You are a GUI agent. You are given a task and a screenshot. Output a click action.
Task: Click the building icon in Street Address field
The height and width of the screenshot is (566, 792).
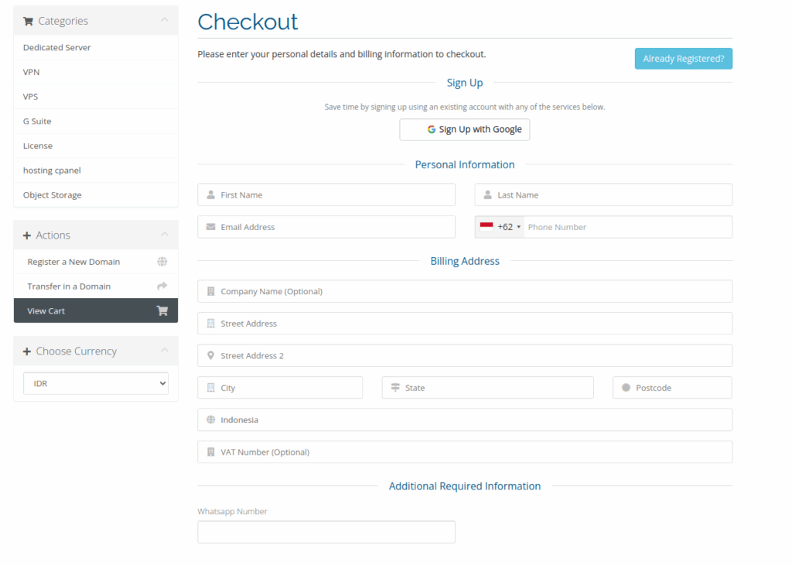point(210,324)
